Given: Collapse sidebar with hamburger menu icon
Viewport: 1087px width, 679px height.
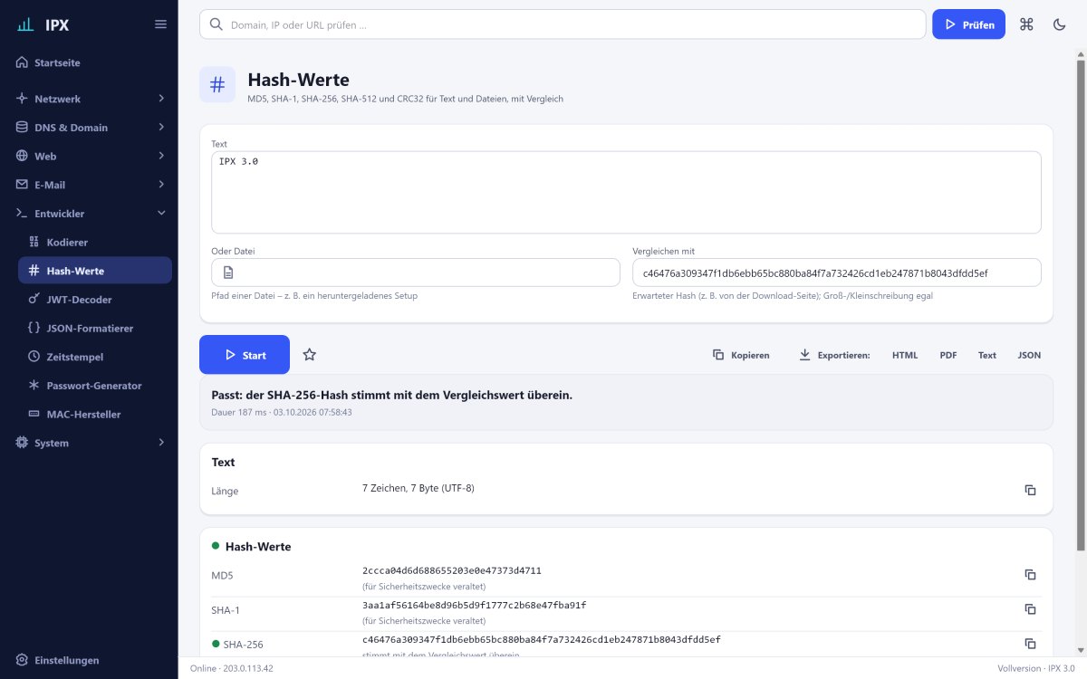Looking at the screenshot, I should coord(160,24).
